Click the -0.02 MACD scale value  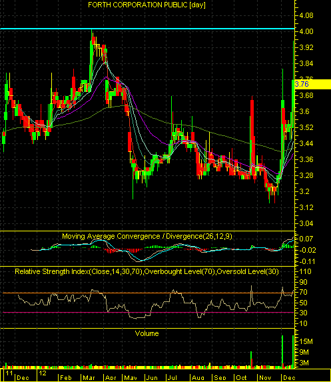[x=307, y=250]
